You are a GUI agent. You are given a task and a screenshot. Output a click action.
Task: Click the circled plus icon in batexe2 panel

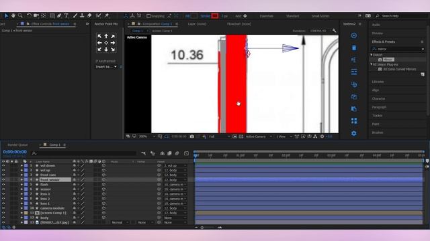click(x=354, y=35)
